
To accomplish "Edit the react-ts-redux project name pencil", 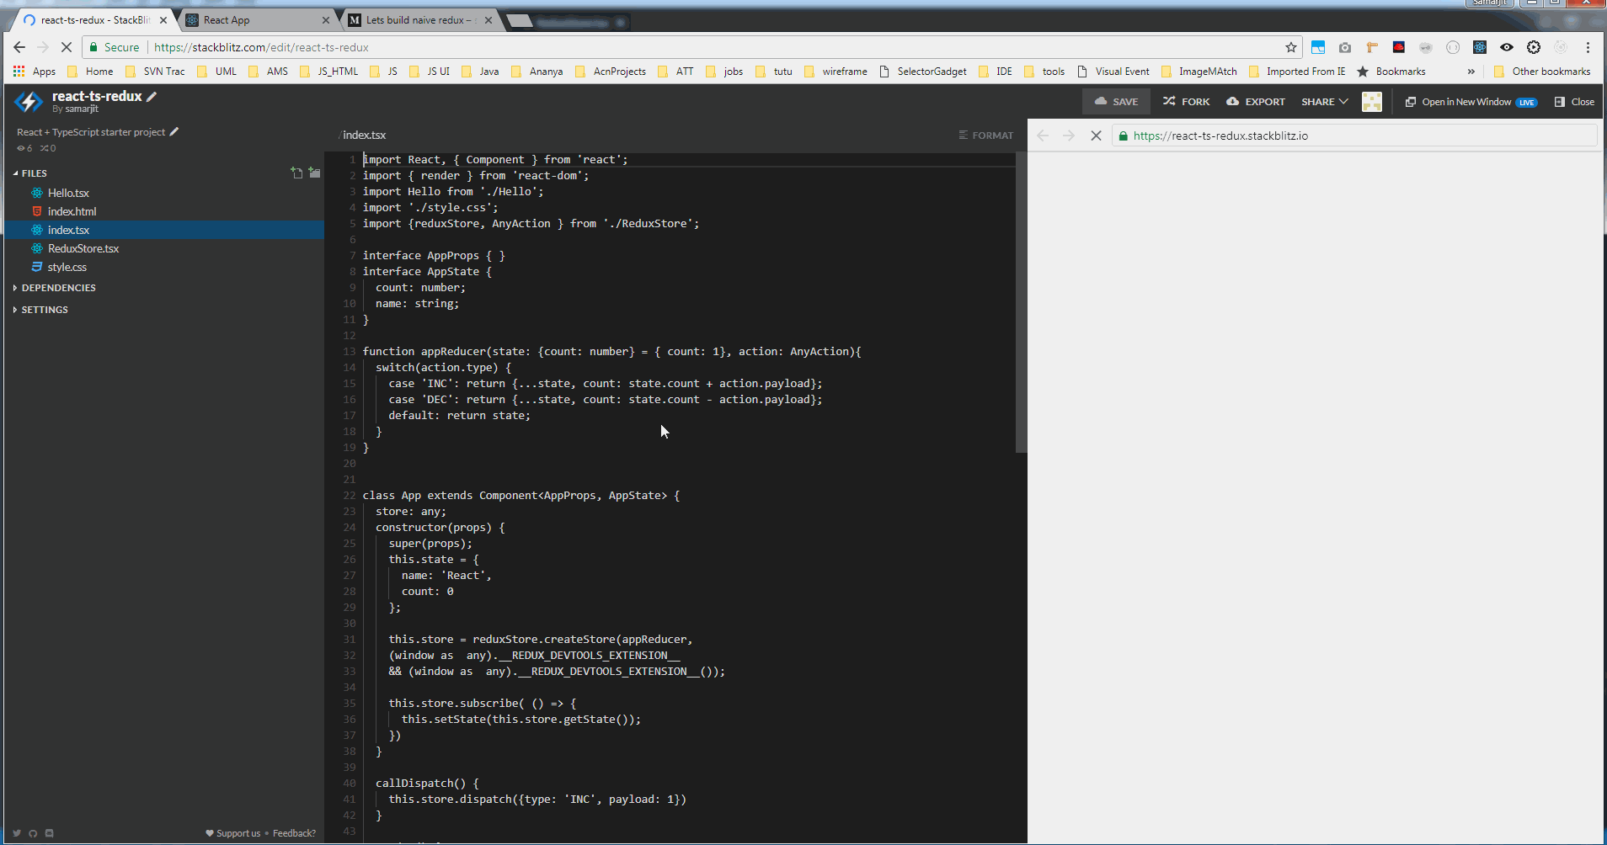I will tap(152, 97).
